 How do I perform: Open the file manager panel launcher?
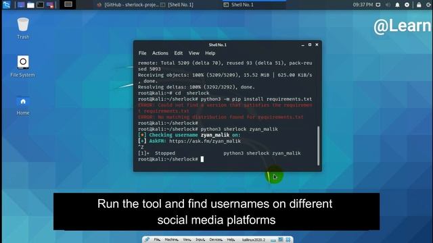(x=30, y=5)
